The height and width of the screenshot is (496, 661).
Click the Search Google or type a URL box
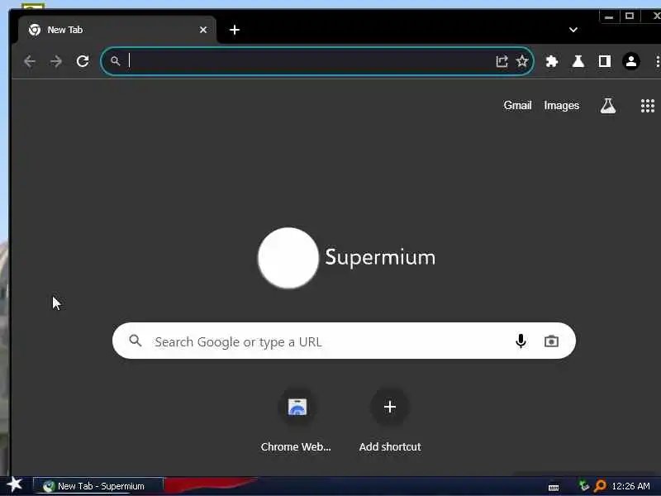click(x=344, y=341)
